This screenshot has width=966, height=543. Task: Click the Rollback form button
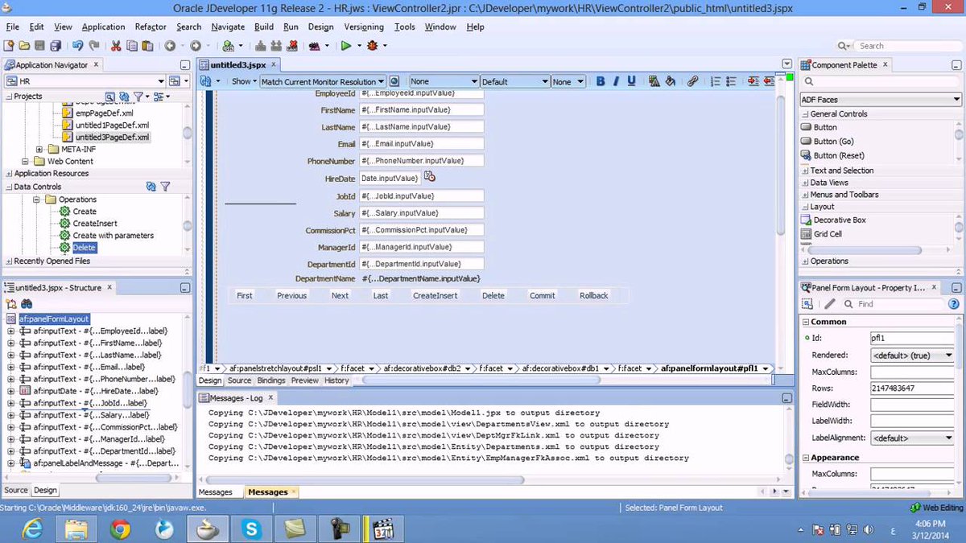[x=594, y=296]
